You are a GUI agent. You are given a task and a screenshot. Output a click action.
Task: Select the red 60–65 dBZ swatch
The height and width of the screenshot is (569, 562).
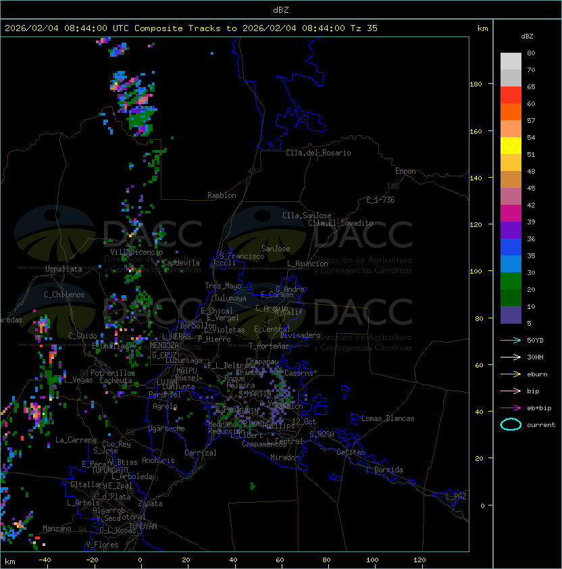[x=511, y=95]
